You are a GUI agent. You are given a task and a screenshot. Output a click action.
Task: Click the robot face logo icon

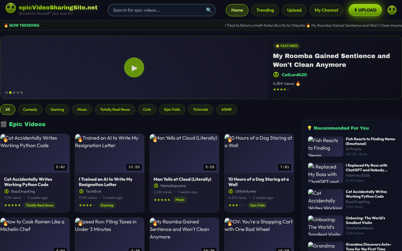tap(10, 8)
